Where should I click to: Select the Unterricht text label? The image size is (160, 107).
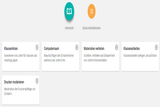click(x=69, y=28)
